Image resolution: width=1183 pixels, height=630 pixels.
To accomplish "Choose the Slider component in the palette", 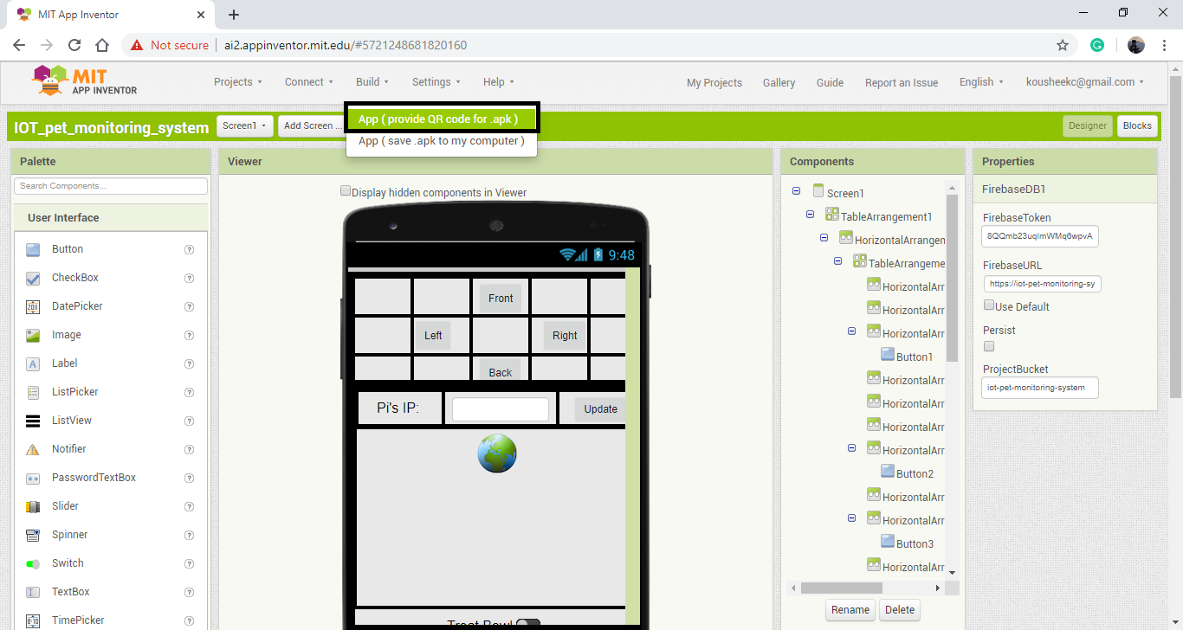I will point(65,506).
